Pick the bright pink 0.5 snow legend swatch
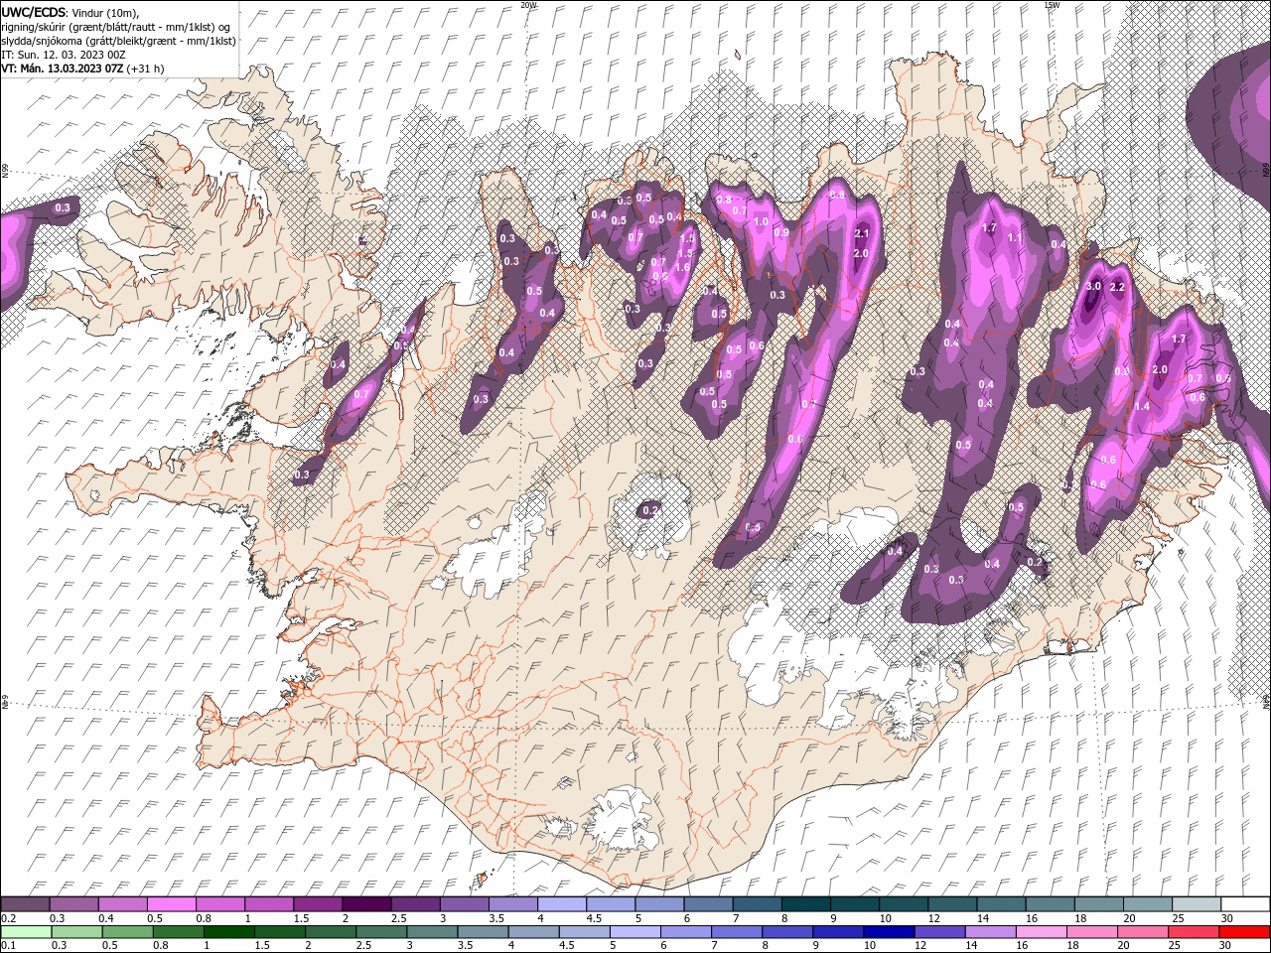The width and height of the screenshot is (1271, 953). 171,904
